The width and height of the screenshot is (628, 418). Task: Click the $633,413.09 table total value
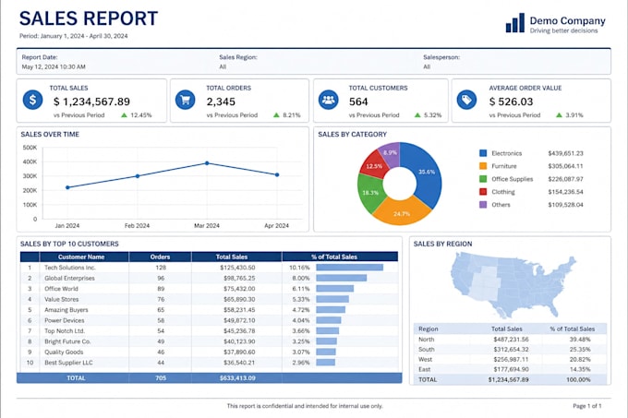point(237,378)
